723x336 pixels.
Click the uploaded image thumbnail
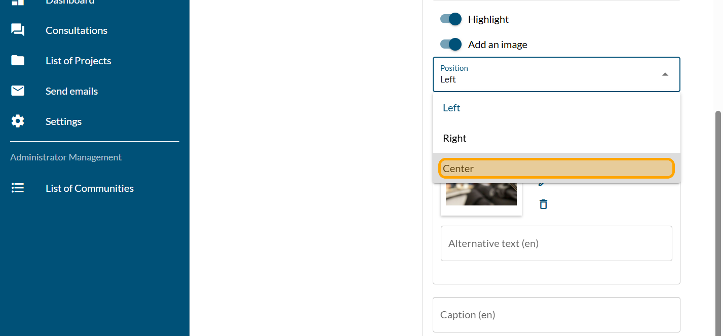pyautogui.click(x=481, y=195)
